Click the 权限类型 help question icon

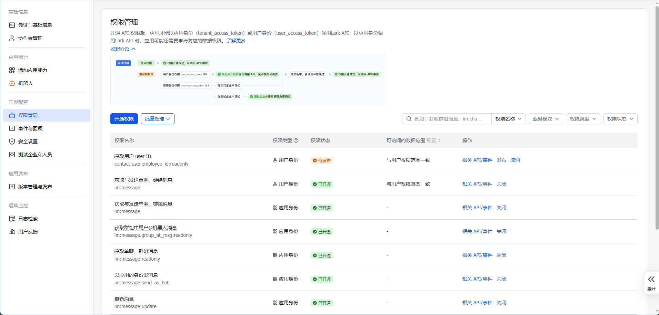(296, 140)
